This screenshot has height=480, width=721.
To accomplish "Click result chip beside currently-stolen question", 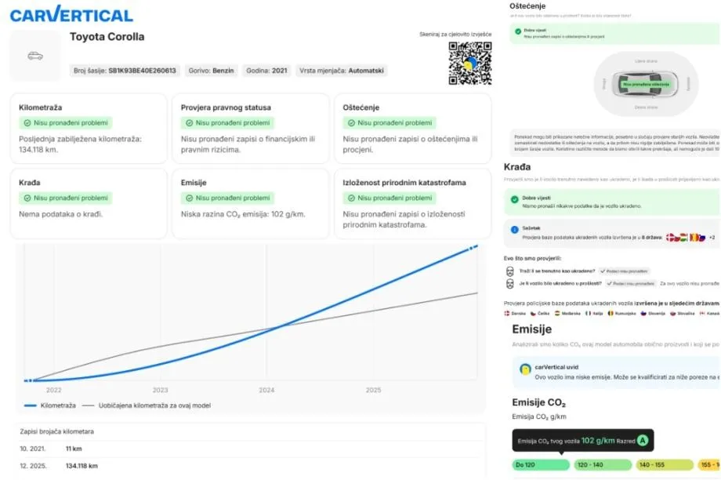I will [624, 271].
